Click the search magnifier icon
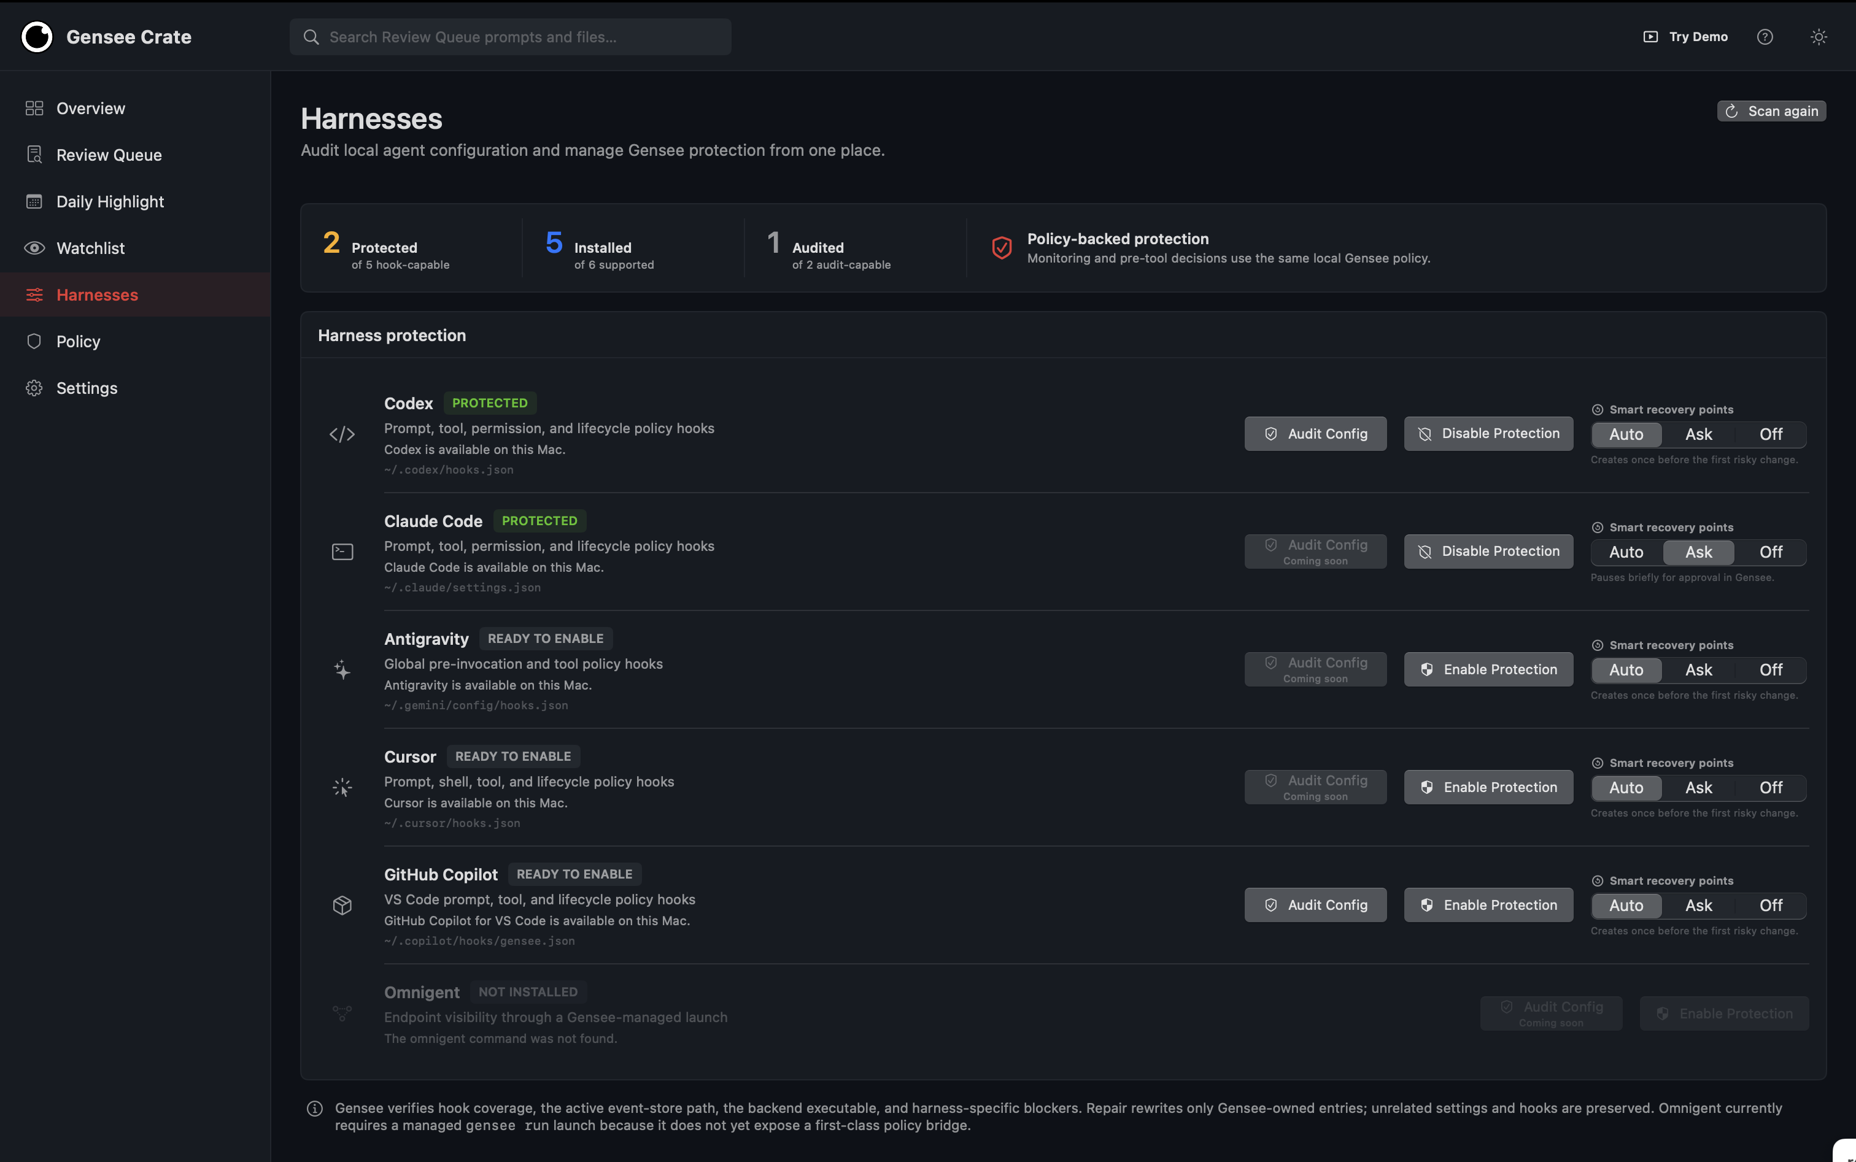 tap(311, 37)
